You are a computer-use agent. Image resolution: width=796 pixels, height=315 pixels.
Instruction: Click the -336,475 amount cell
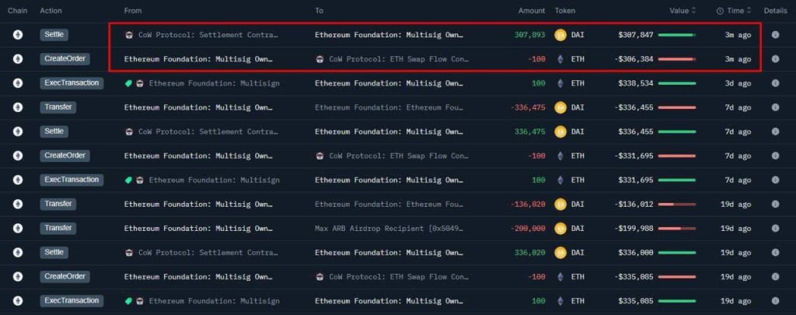529,107
